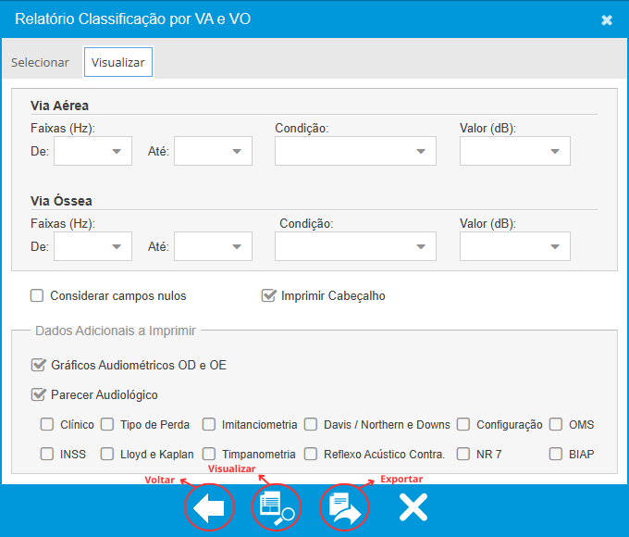Open Via Aérea Valor (dB) dropdown

point(515,151)
